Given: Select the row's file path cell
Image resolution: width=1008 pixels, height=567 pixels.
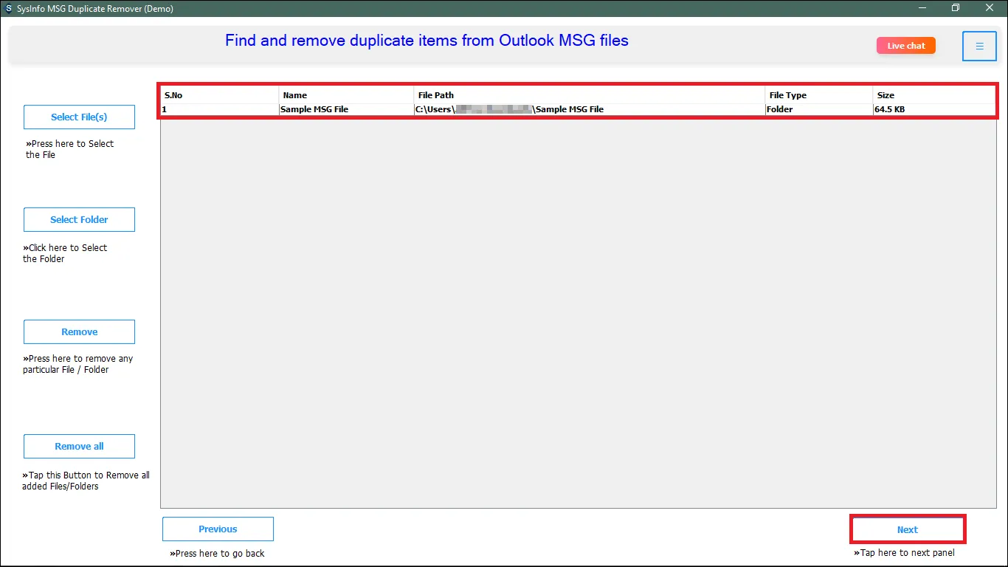Looking at the screenshot, I should pos(590,109).
